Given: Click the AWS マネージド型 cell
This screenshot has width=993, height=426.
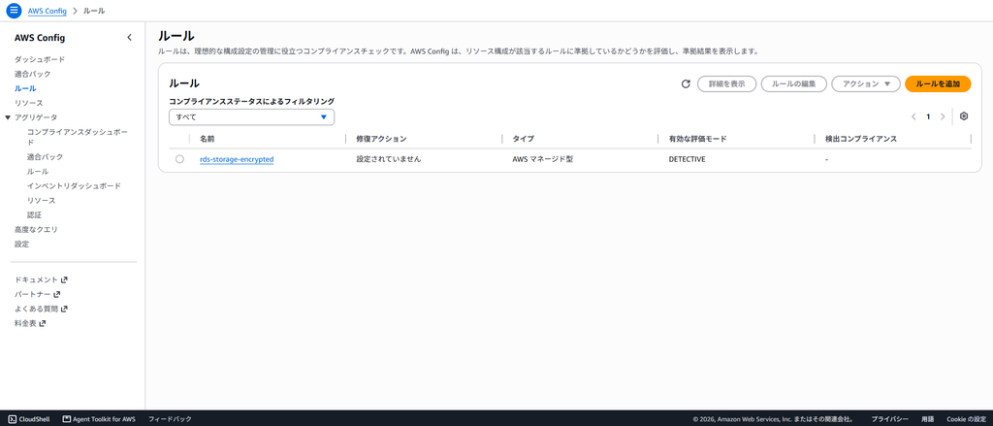Looking at the screenshot, I should coord(543,159).
